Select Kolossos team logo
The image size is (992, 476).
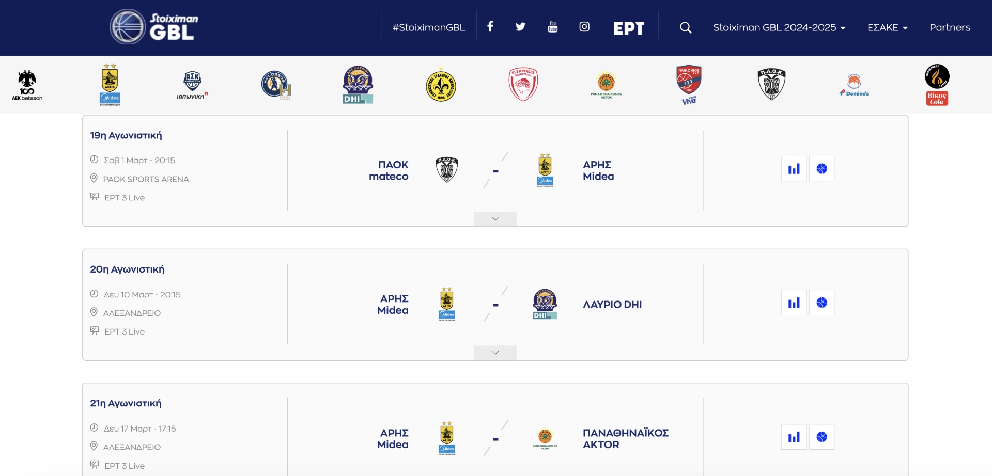pyautogui.click(x=276, y=85)
